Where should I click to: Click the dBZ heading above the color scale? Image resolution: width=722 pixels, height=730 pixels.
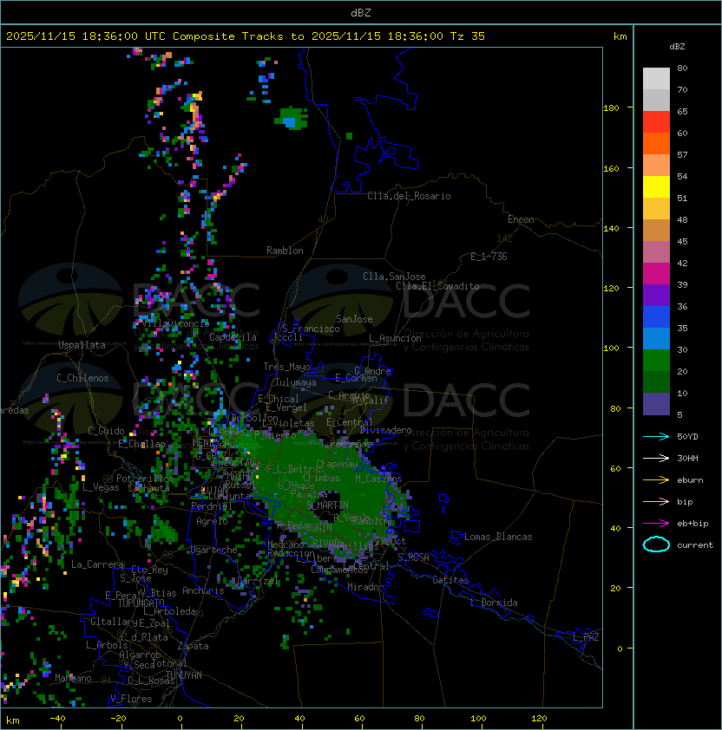click(677, 47)
